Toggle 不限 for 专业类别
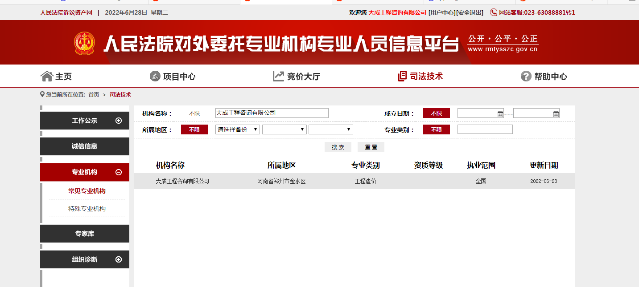This screenshot has width=639, height=287. 436,130
